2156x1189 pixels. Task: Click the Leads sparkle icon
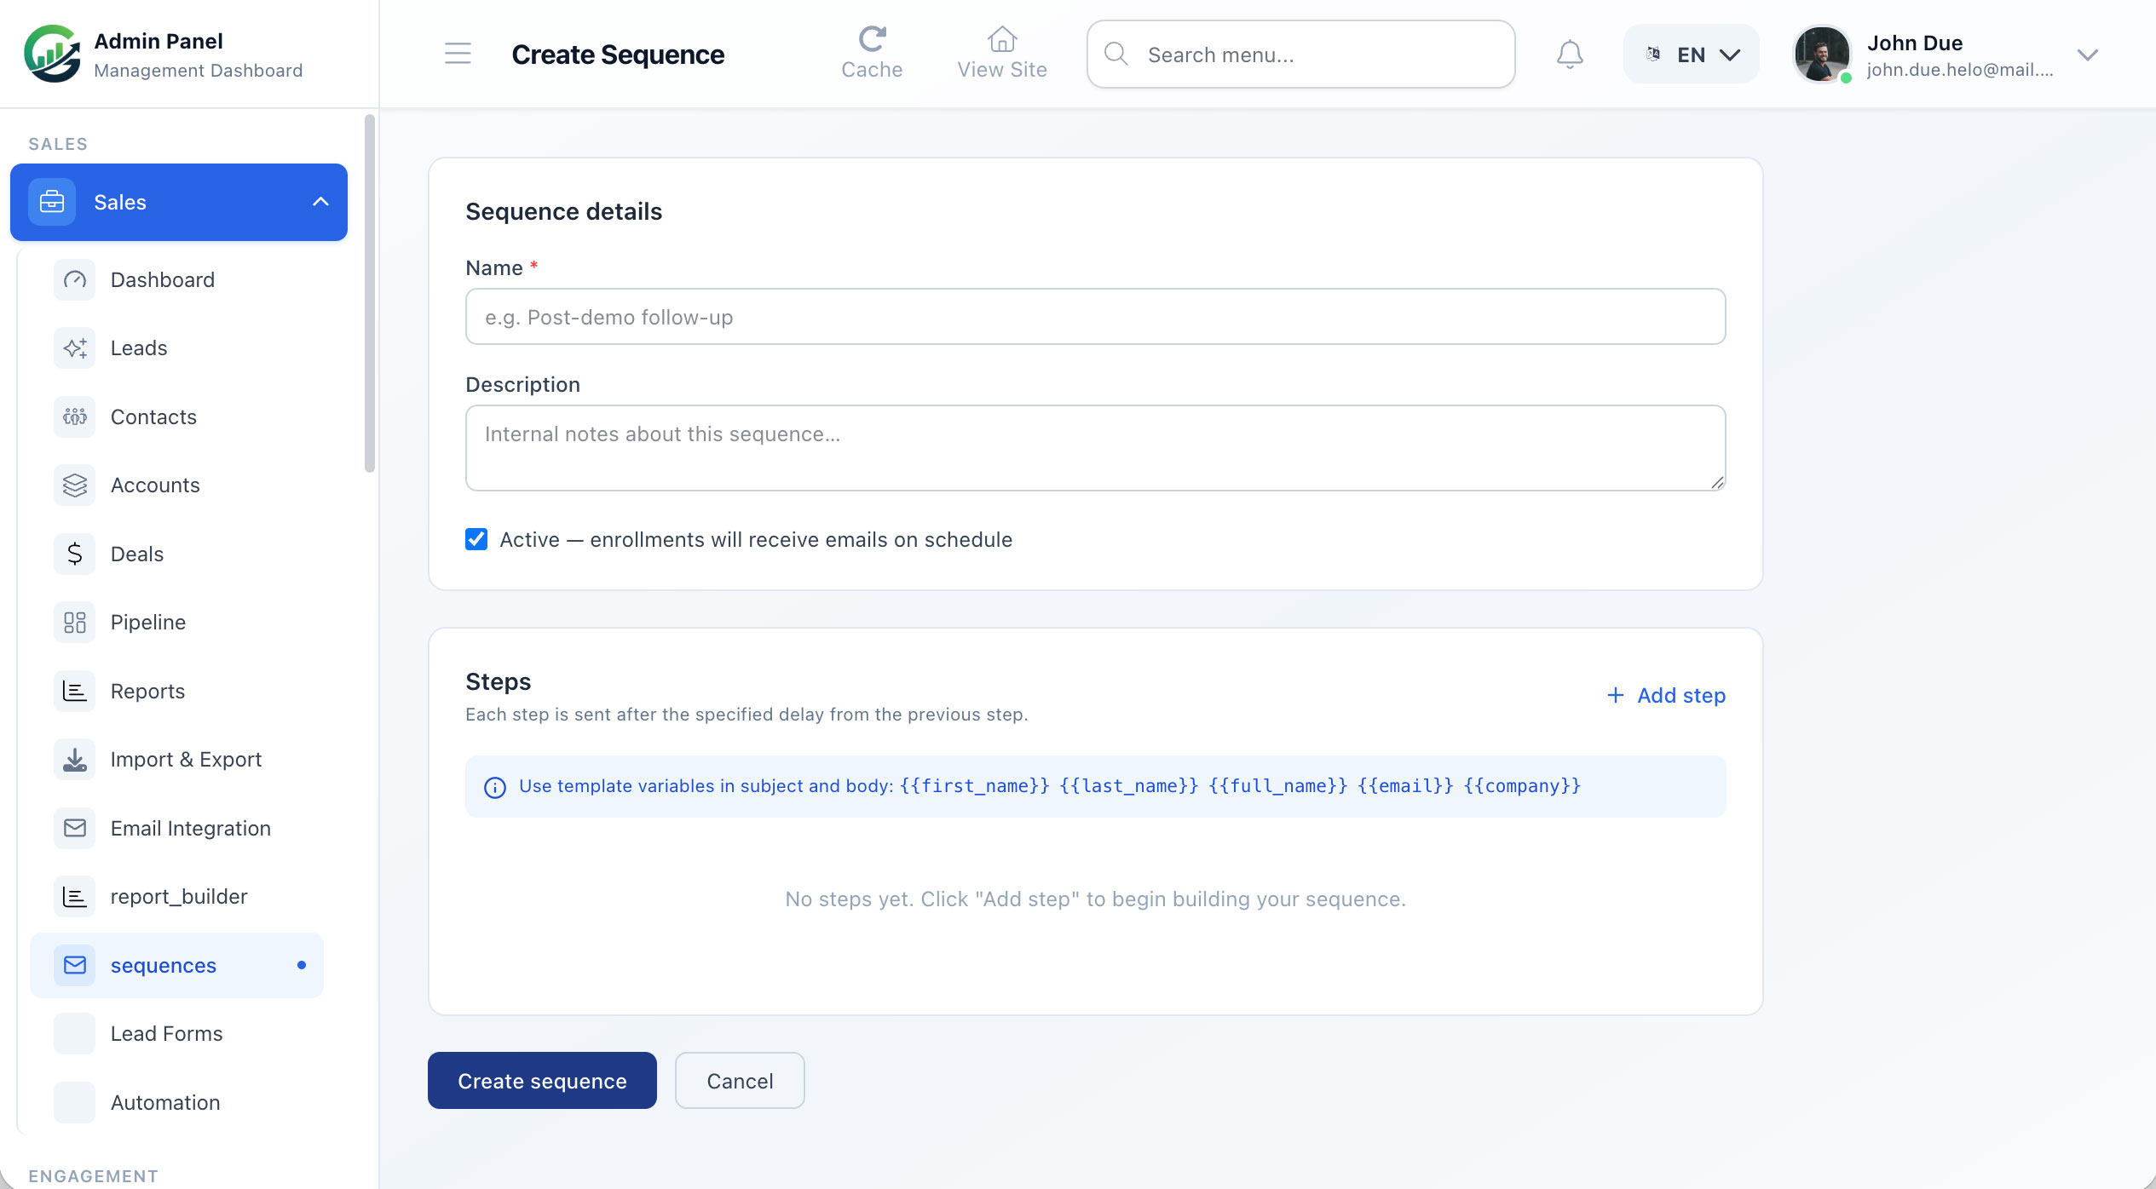(x=75, y=348)
